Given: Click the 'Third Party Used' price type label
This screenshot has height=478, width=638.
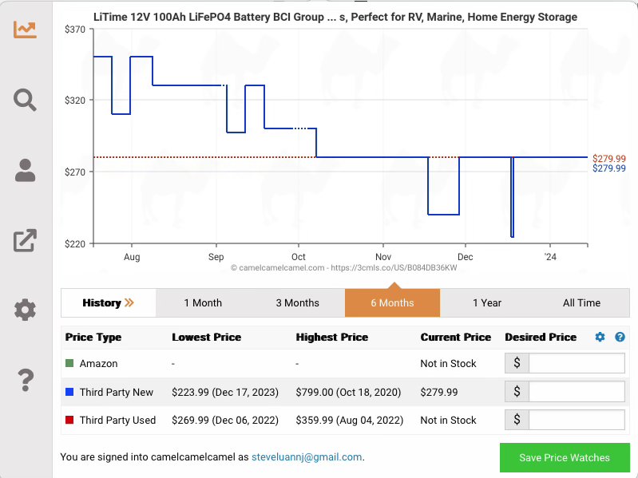Looking at the screenshot, I should [117, 421].
